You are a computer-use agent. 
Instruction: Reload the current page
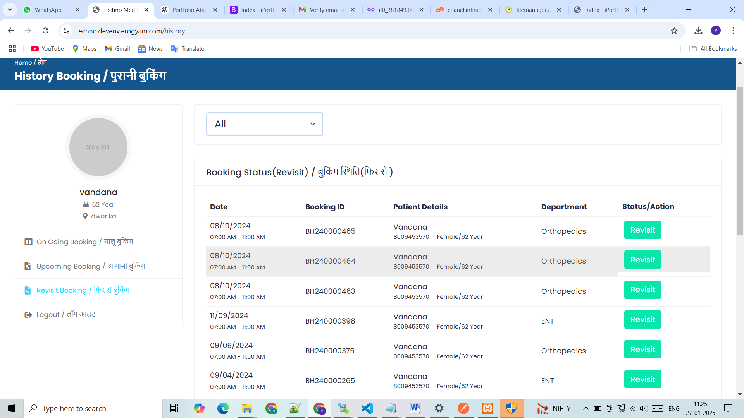46,31
